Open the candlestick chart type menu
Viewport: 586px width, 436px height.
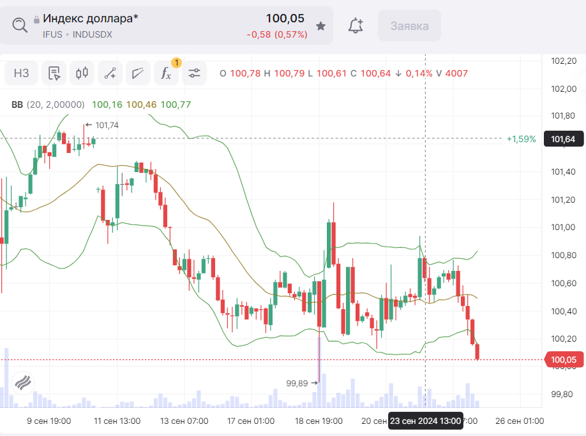coord(82,73)
